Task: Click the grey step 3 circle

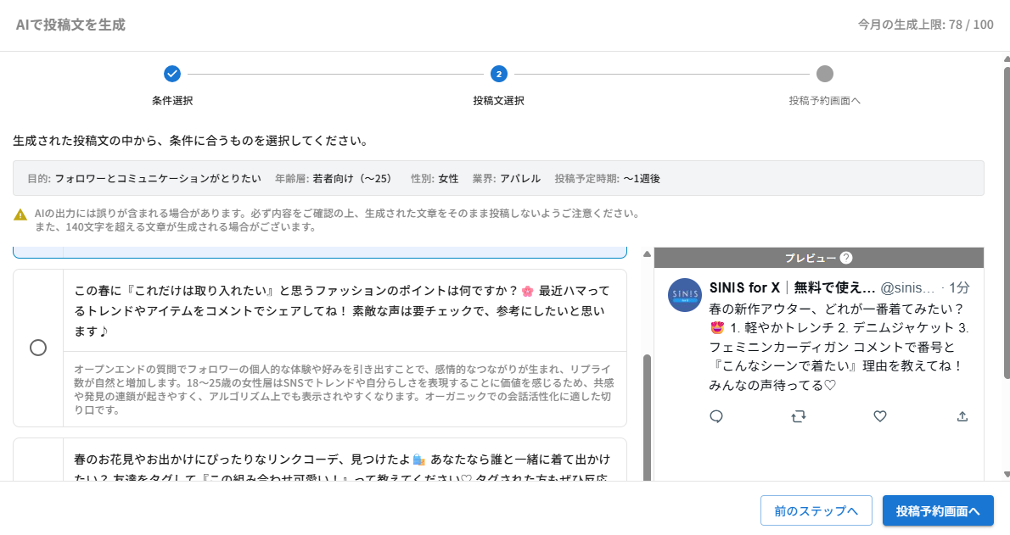Action: (824, 74)
